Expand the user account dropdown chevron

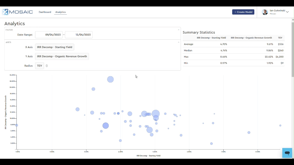pyautogui.click(x=287, y=12)
